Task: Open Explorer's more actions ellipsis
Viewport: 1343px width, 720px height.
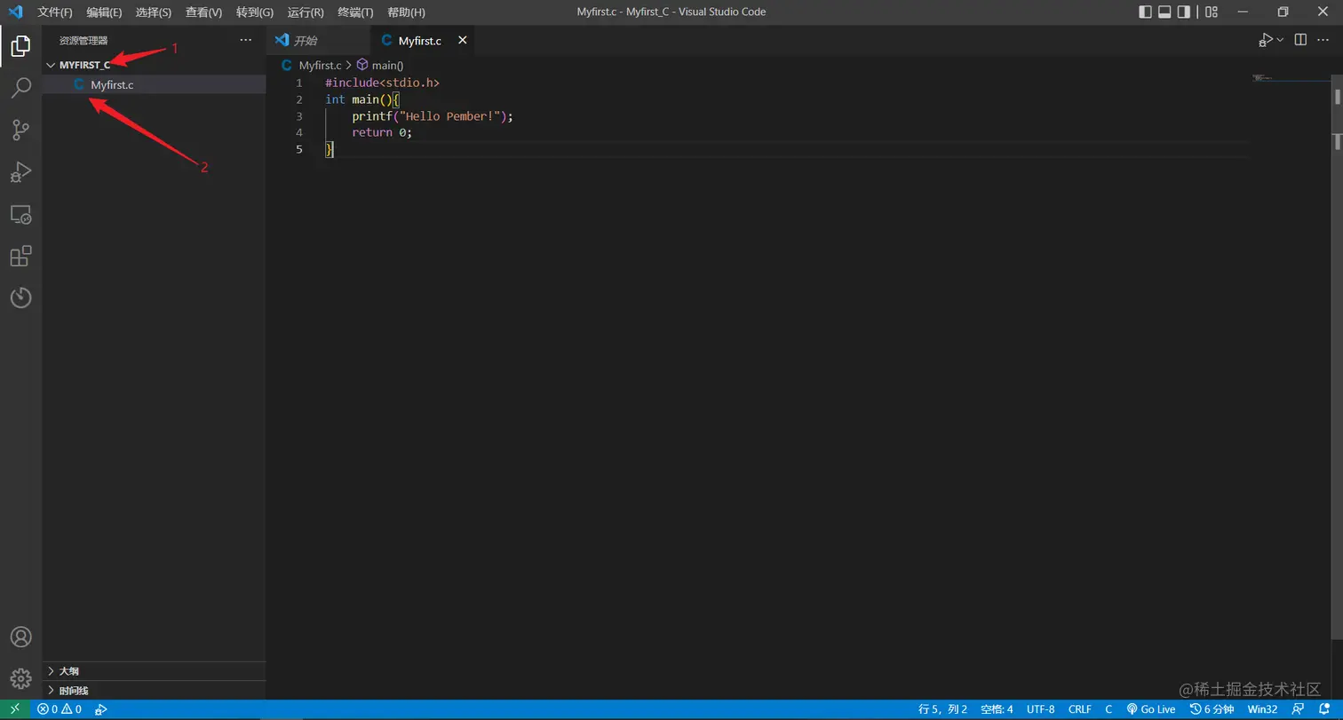Action: click(246, 40)
